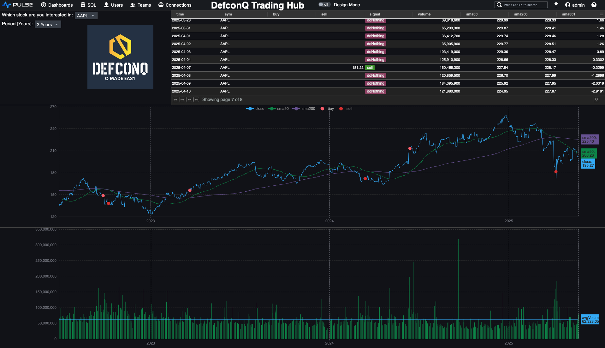Viewport: 605px width, 348px height.
Task: Go to the next page of the table
Action: pos(189,99)
